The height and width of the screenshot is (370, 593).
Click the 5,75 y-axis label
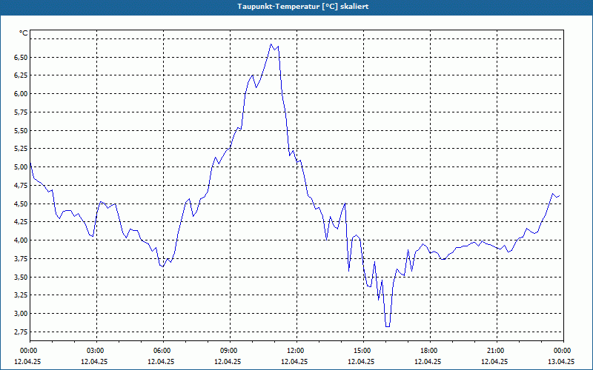(x=21, y=112)
